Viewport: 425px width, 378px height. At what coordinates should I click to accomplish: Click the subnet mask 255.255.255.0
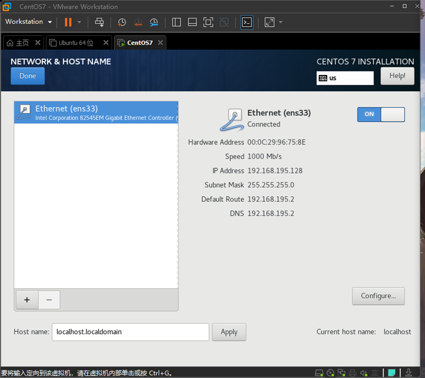tap(271, 185)
